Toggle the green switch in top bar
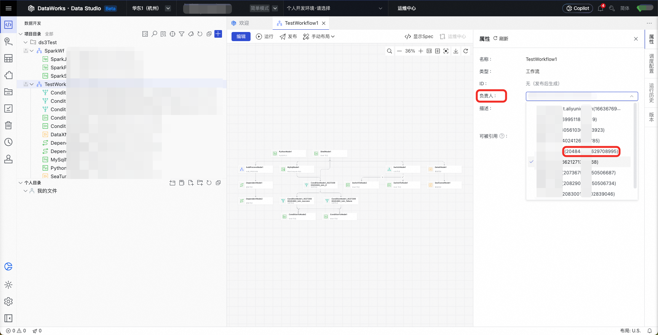The image size is (658, 335). [645, 8]
